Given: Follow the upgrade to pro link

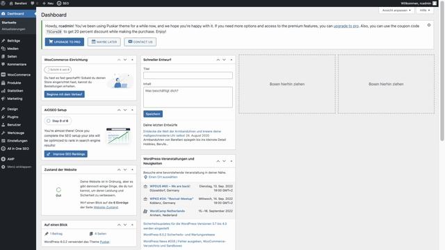Looking at the screenshot, I should tap(346, 26).
